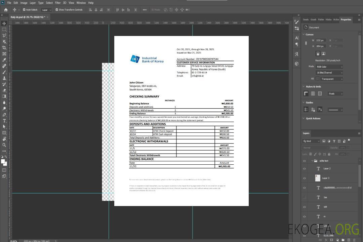Collapse the Rulers & Grids section
The height and width of the screenshot is (242, 363).
[304, 86]
